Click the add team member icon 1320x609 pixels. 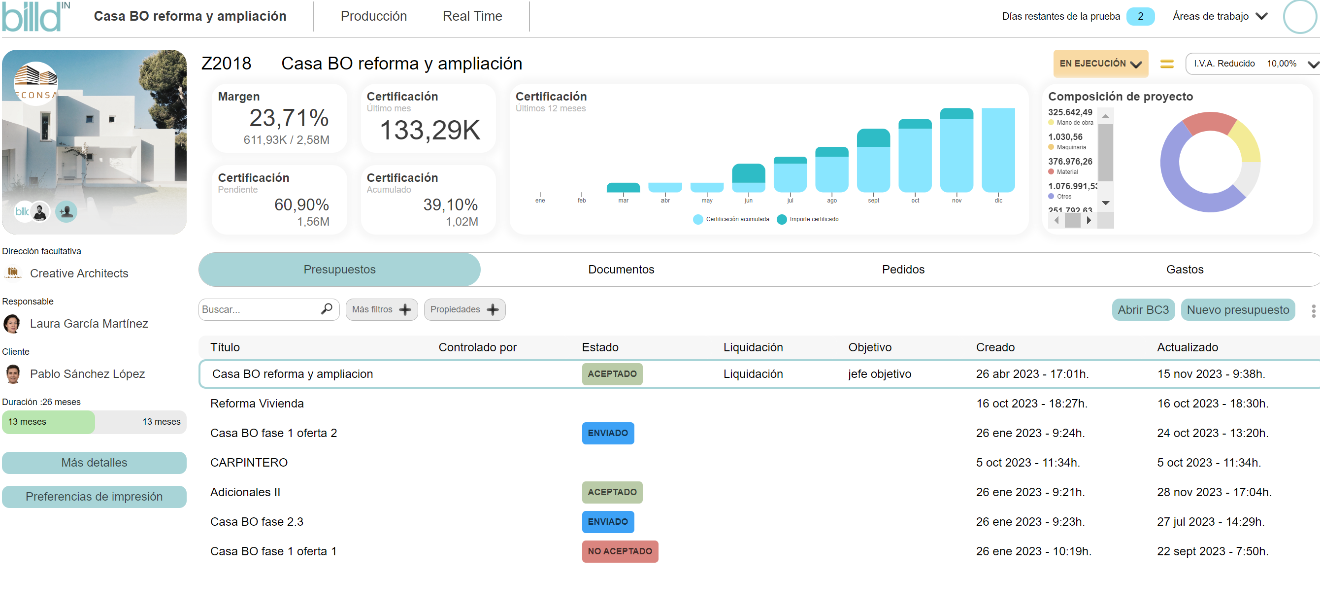pyautogui.click(x=66, y=211)
